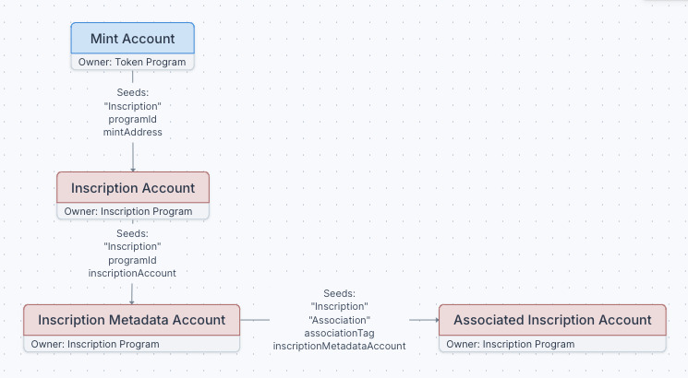The image size is (688, 378).
Task: Select programId text above inscriptionAccount seed
Action: 132,260
